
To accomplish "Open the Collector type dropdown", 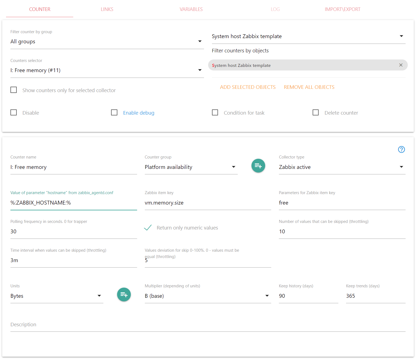I will coord(342,167).
